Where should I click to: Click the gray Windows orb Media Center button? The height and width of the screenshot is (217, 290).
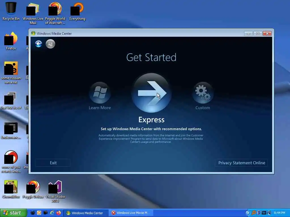pos(50,44)
